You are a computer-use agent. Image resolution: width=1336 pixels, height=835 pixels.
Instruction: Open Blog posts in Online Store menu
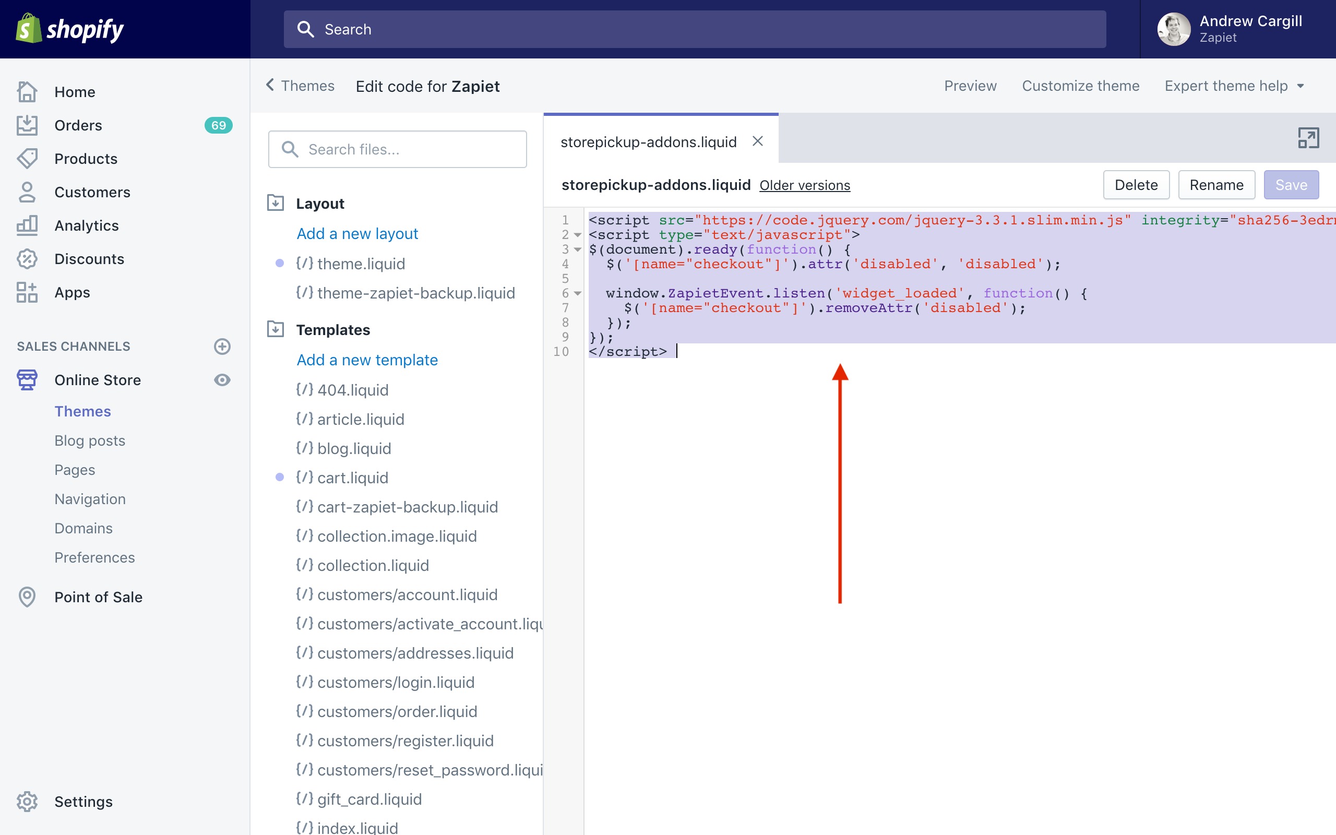tap(89, 440)
